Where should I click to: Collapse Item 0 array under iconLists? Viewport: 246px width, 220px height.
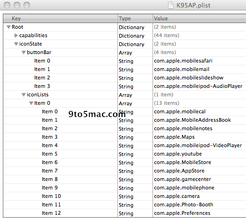[31, 103]
